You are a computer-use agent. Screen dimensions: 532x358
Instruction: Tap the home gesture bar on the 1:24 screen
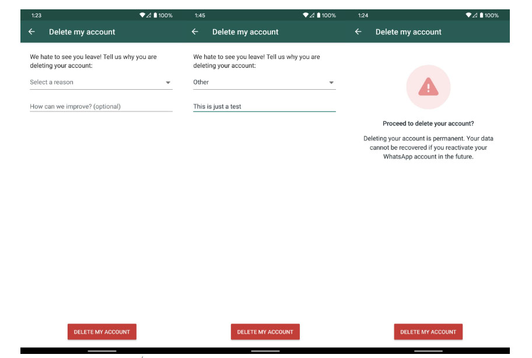[x=428, y=351]
